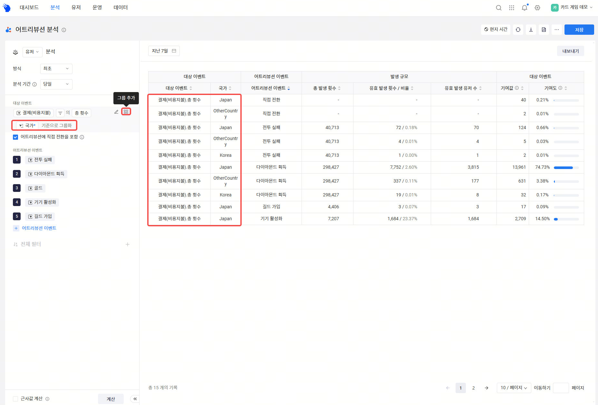Open the 유저 top menu
598x405 pixels.
point(76,7)
